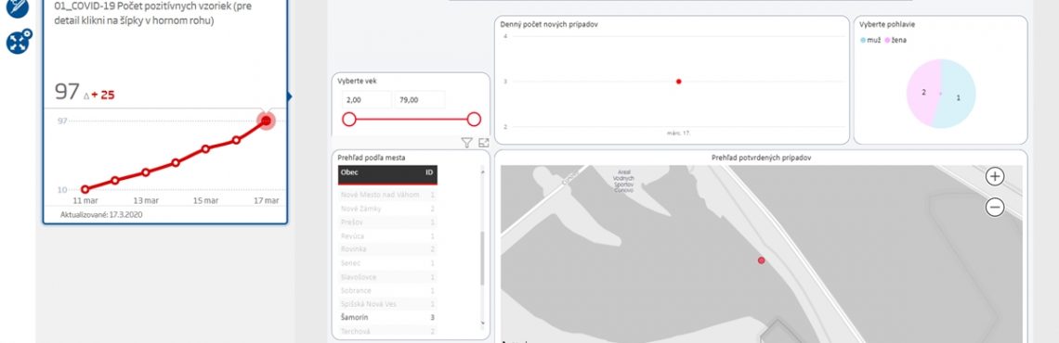Select the Spišská Nová Ves row

coord(387,304)
